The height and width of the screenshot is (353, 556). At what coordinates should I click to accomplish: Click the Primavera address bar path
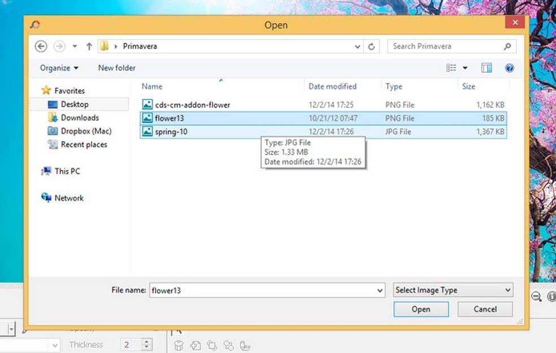click(140, 46)
